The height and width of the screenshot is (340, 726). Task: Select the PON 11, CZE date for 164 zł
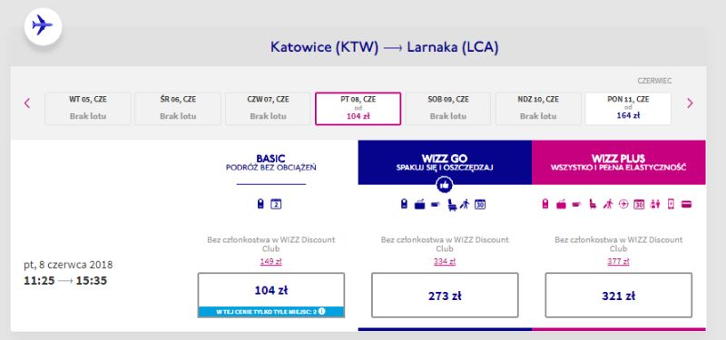point(628,109)
